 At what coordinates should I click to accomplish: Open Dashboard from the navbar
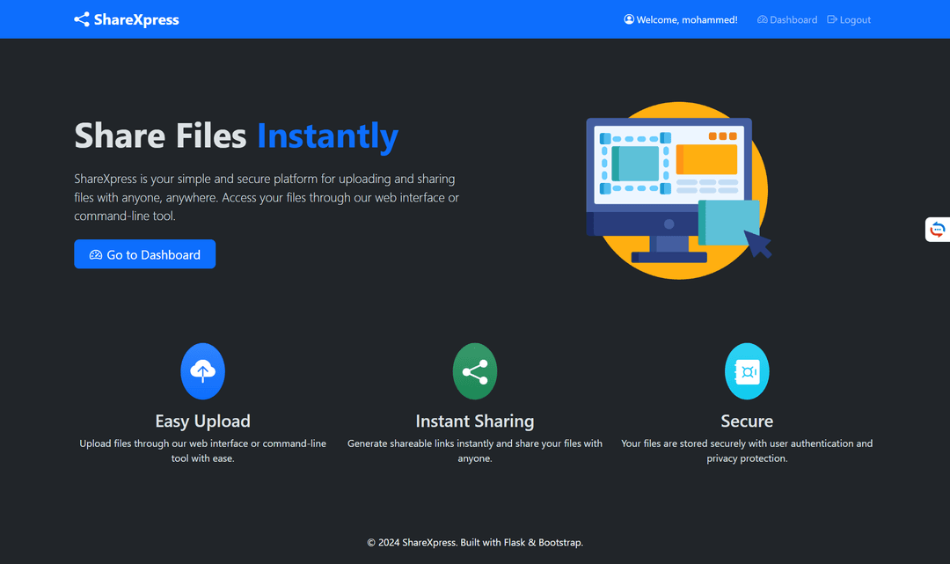tap(787, 19)
